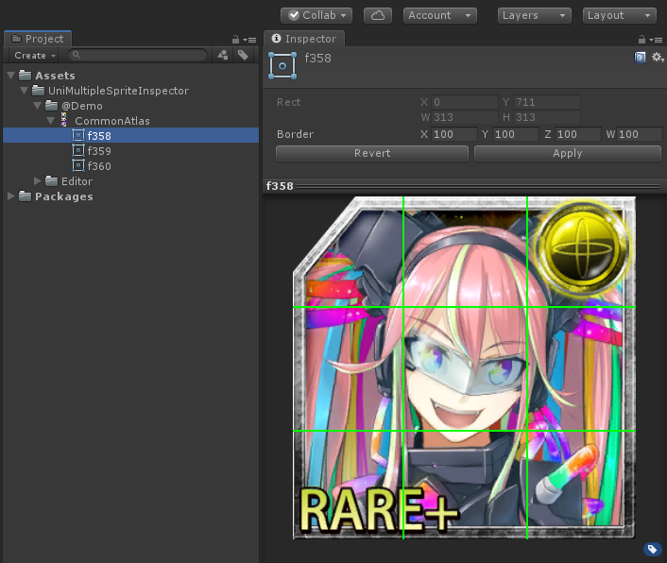This screenshot has height=563, width=667.
Task: Click the Editor folder icon
Action: click(51, 181)
